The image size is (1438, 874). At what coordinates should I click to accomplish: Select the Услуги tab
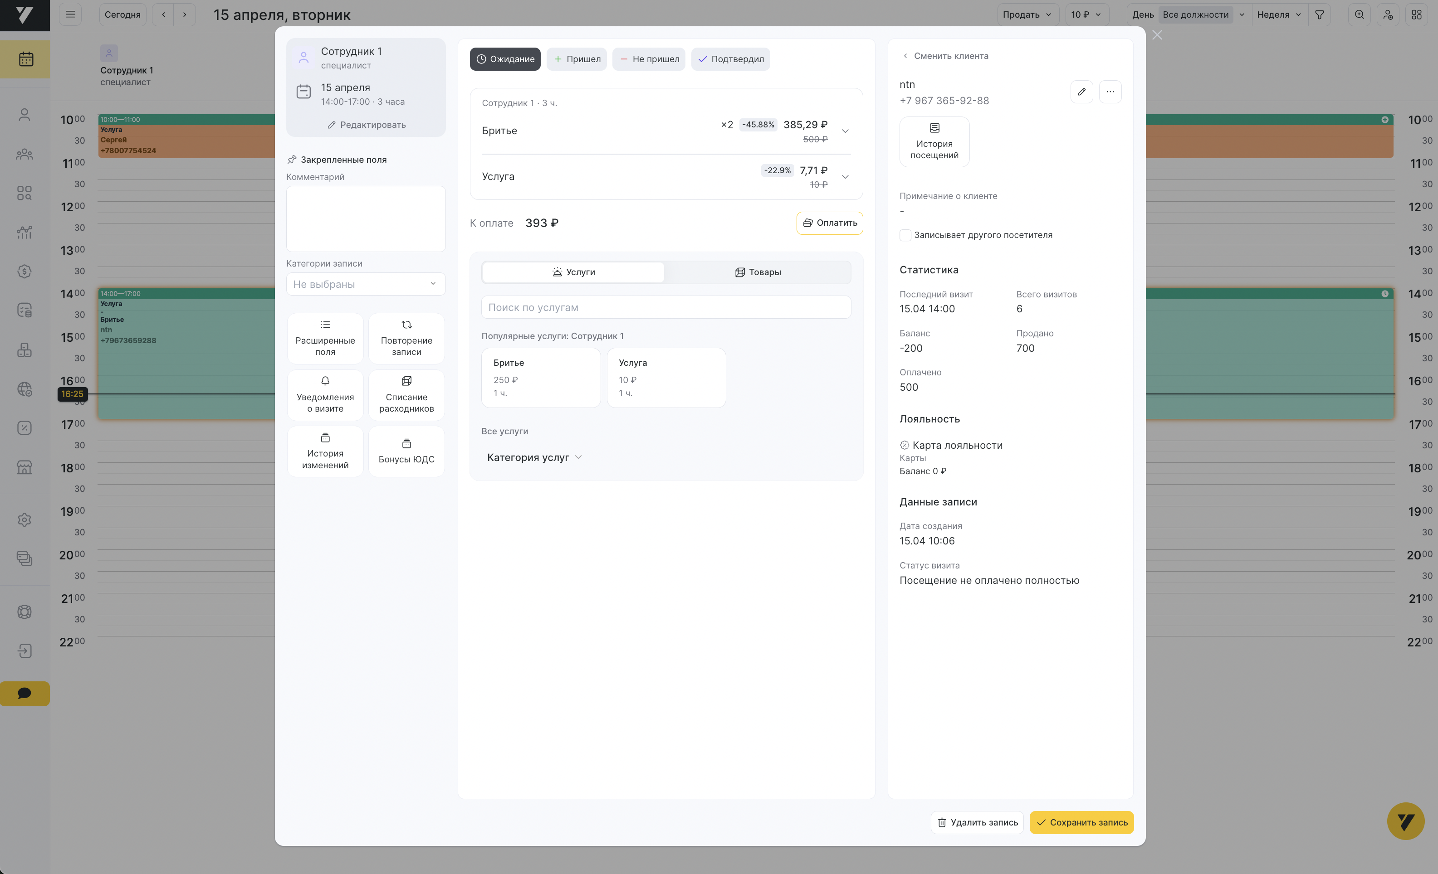click(x=573, y=272)
